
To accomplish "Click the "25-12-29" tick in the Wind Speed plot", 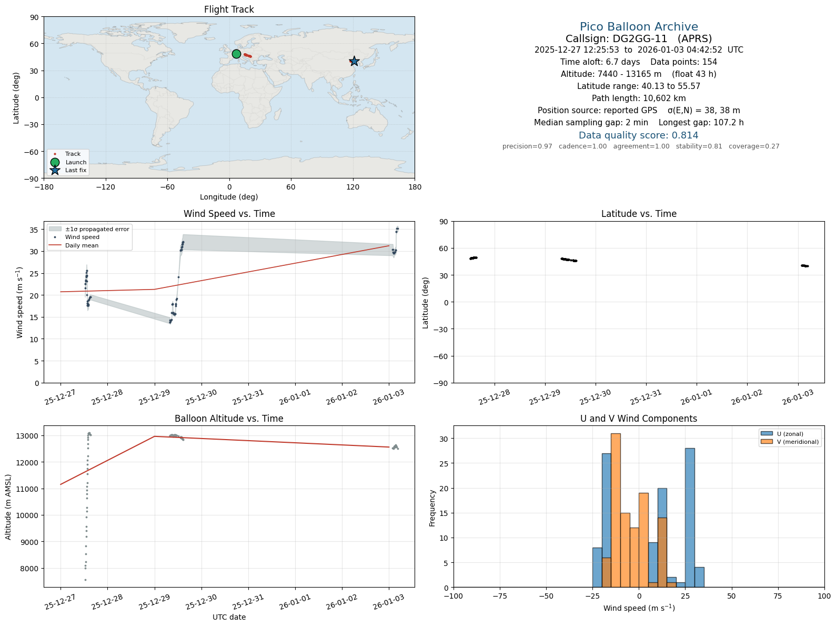I will coord(154,397).
